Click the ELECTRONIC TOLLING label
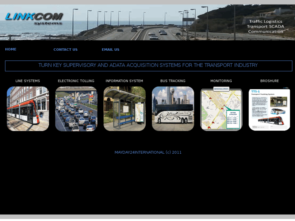 pos(76,81)
